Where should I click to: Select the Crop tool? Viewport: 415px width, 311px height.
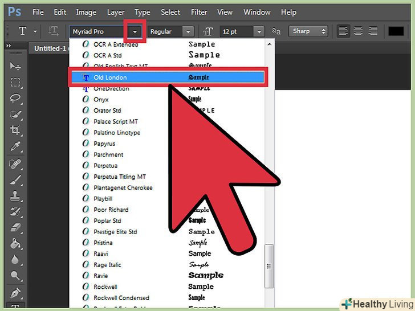coord(15,130)
